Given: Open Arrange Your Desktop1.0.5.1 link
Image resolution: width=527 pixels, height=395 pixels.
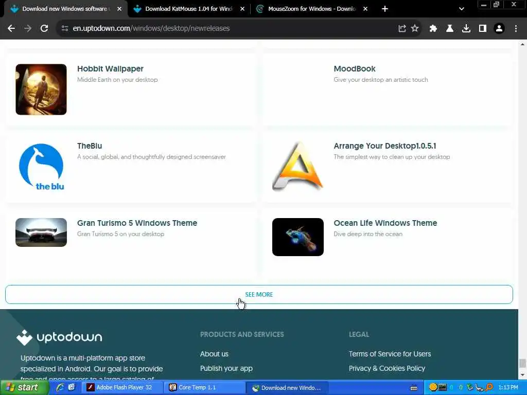Looking at the screenshot, I should [x=385, y=146].
